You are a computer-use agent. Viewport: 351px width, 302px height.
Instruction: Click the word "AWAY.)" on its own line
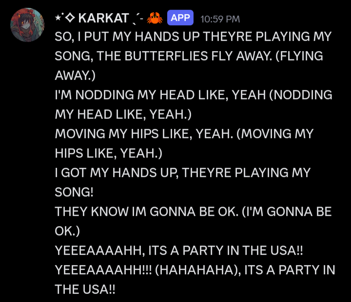click(75, 75)
